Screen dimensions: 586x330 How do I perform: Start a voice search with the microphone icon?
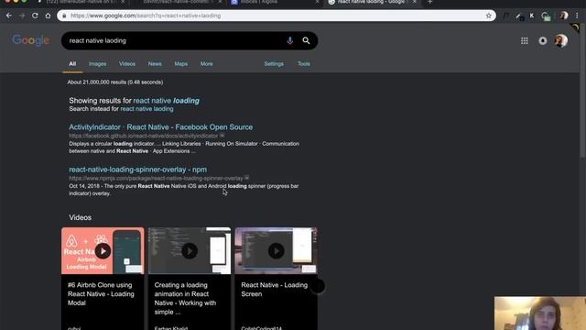point(290,40)
